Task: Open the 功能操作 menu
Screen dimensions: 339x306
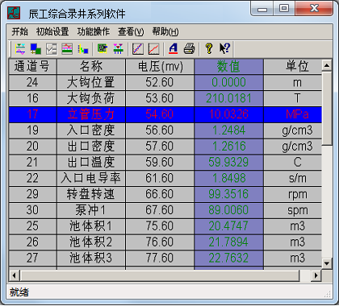Action: tap(94, 31)
